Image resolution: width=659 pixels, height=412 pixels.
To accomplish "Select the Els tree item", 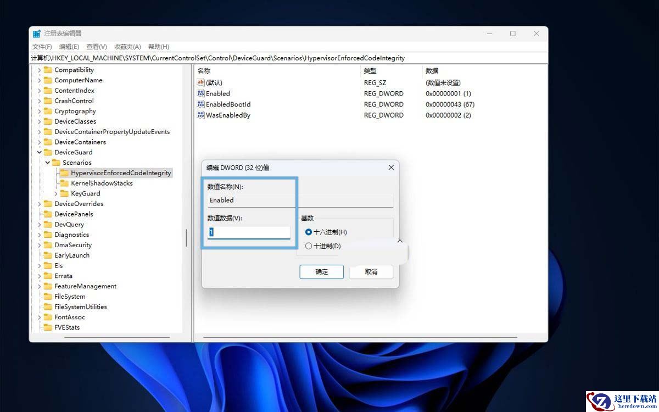I will coord(59,266).
